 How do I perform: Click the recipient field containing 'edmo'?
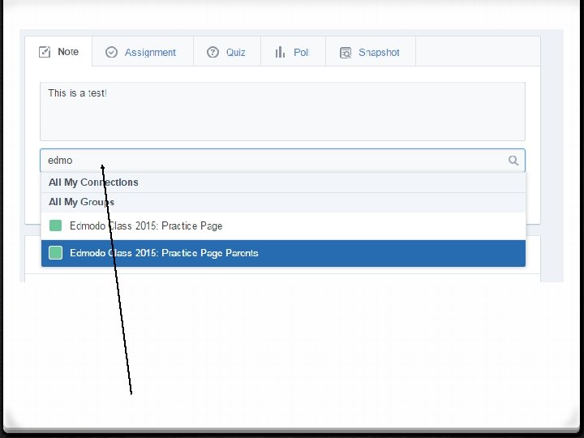pos(282,160)
